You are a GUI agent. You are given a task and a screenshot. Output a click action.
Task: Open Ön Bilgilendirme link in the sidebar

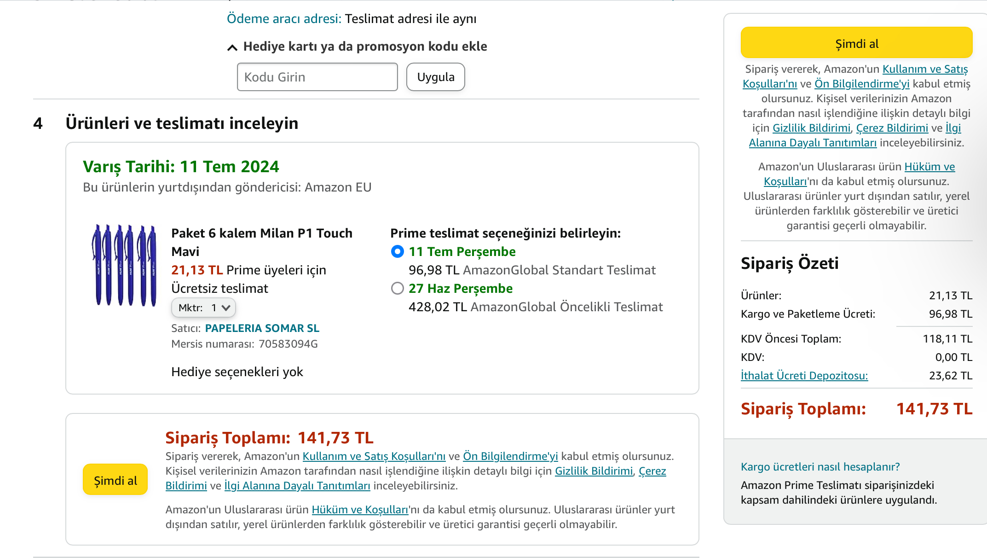[x=862, y=84]
